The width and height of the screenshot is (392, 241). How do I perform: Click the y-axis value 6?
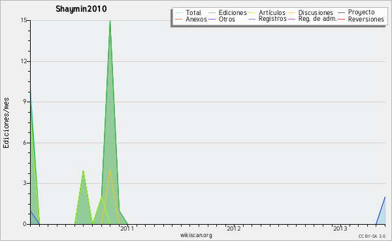point(25,143)
